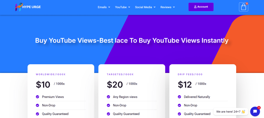Expand the Reviews dropdown arrow
264x118 pixels.
174,7
